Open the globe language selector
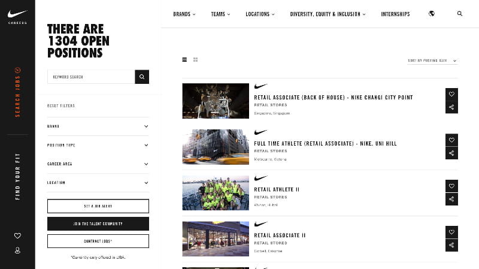Screen dimensions: 479x269 [431, 13]
